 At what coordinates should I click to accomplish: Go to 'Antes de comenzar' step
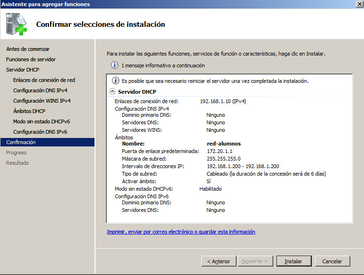(x=28, y=49)
